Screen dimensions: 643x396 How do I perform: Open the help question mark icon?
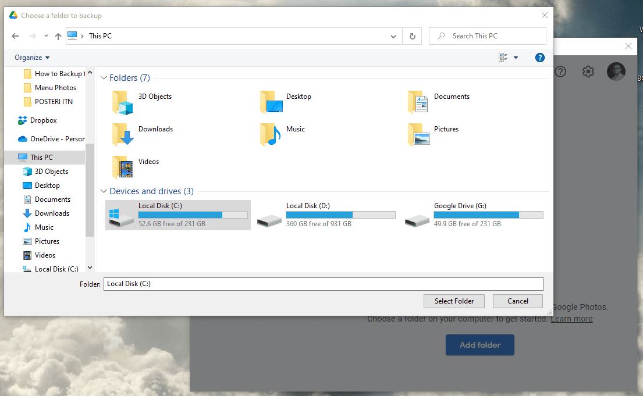point(539,58)
